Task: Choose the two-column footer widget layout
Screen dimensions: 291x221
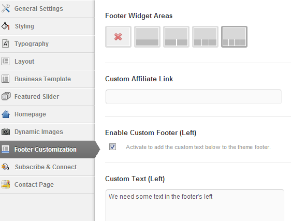Action: pos(176,37)
